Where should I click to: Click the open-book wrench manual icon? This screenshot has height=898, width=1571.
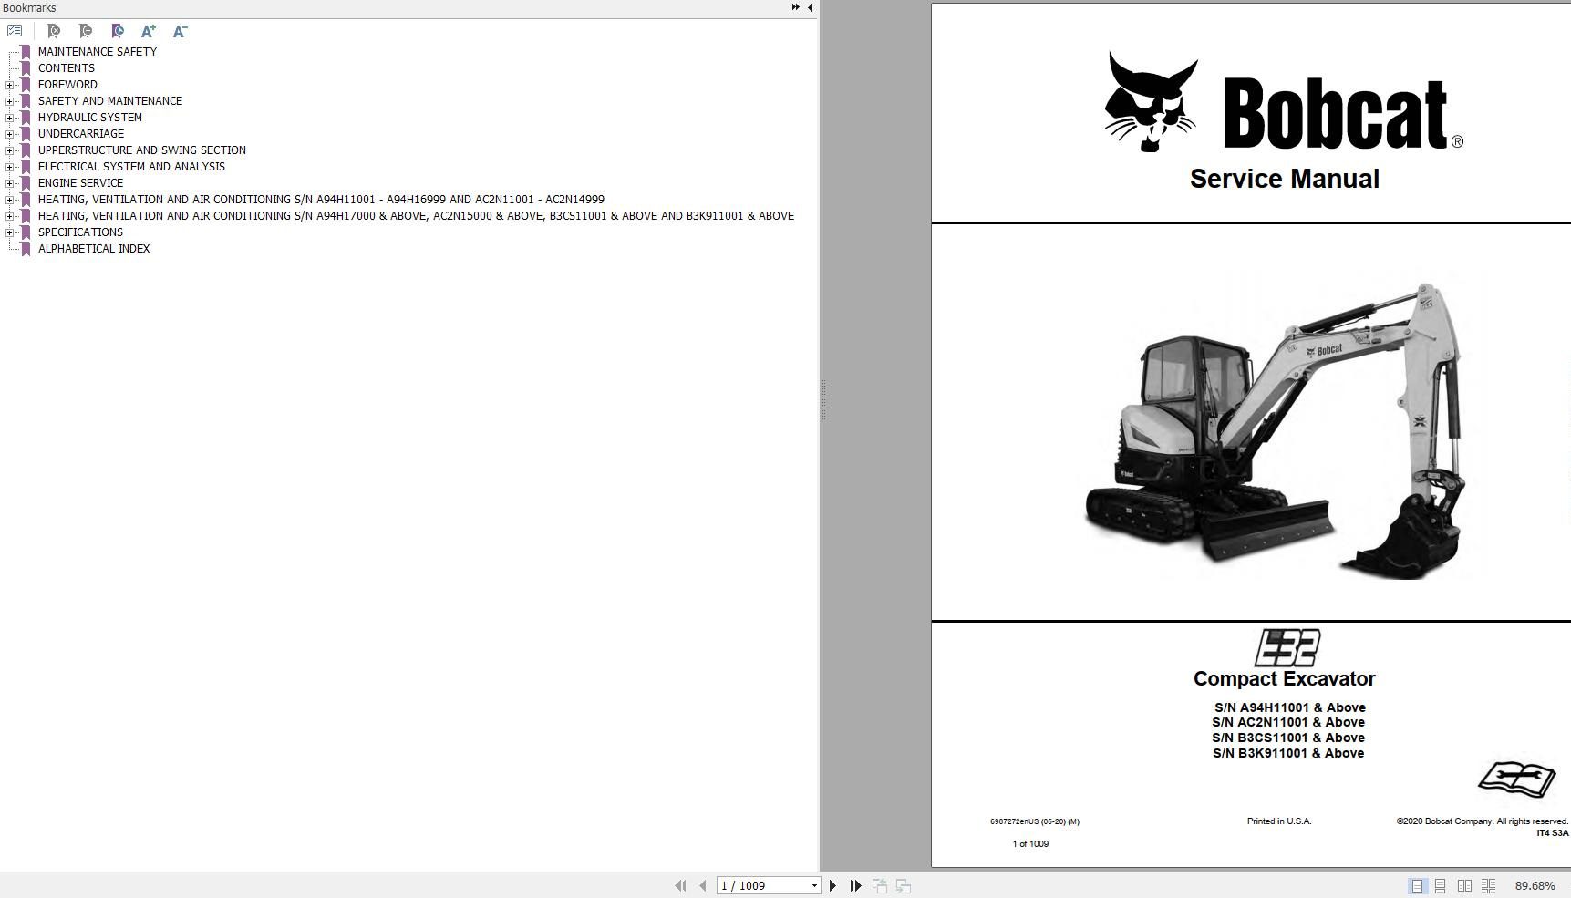(x=1516, y=779)
